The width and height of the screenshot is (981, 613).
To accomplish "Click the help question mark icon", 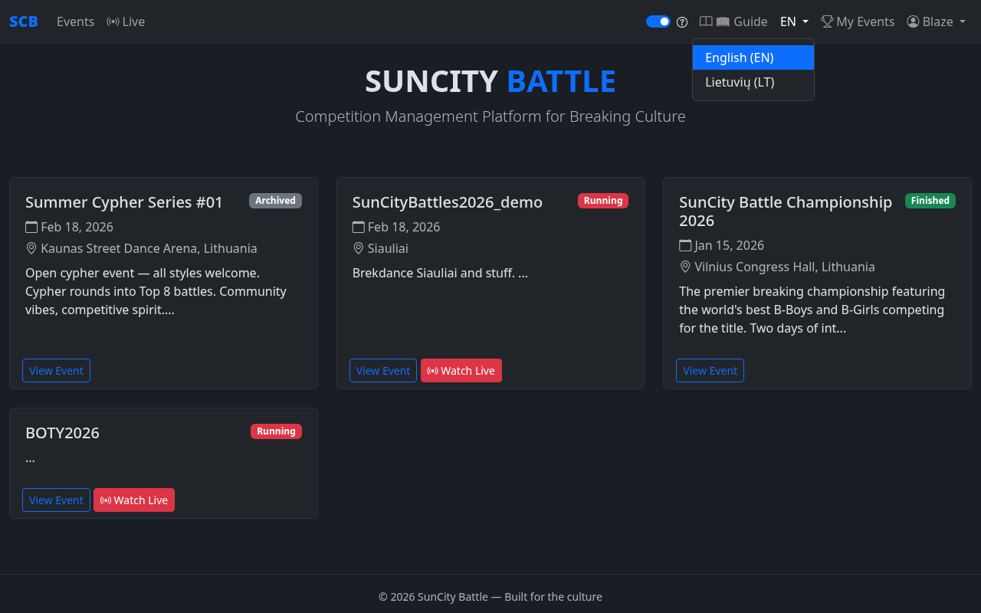I will click(x=682, y=22).
